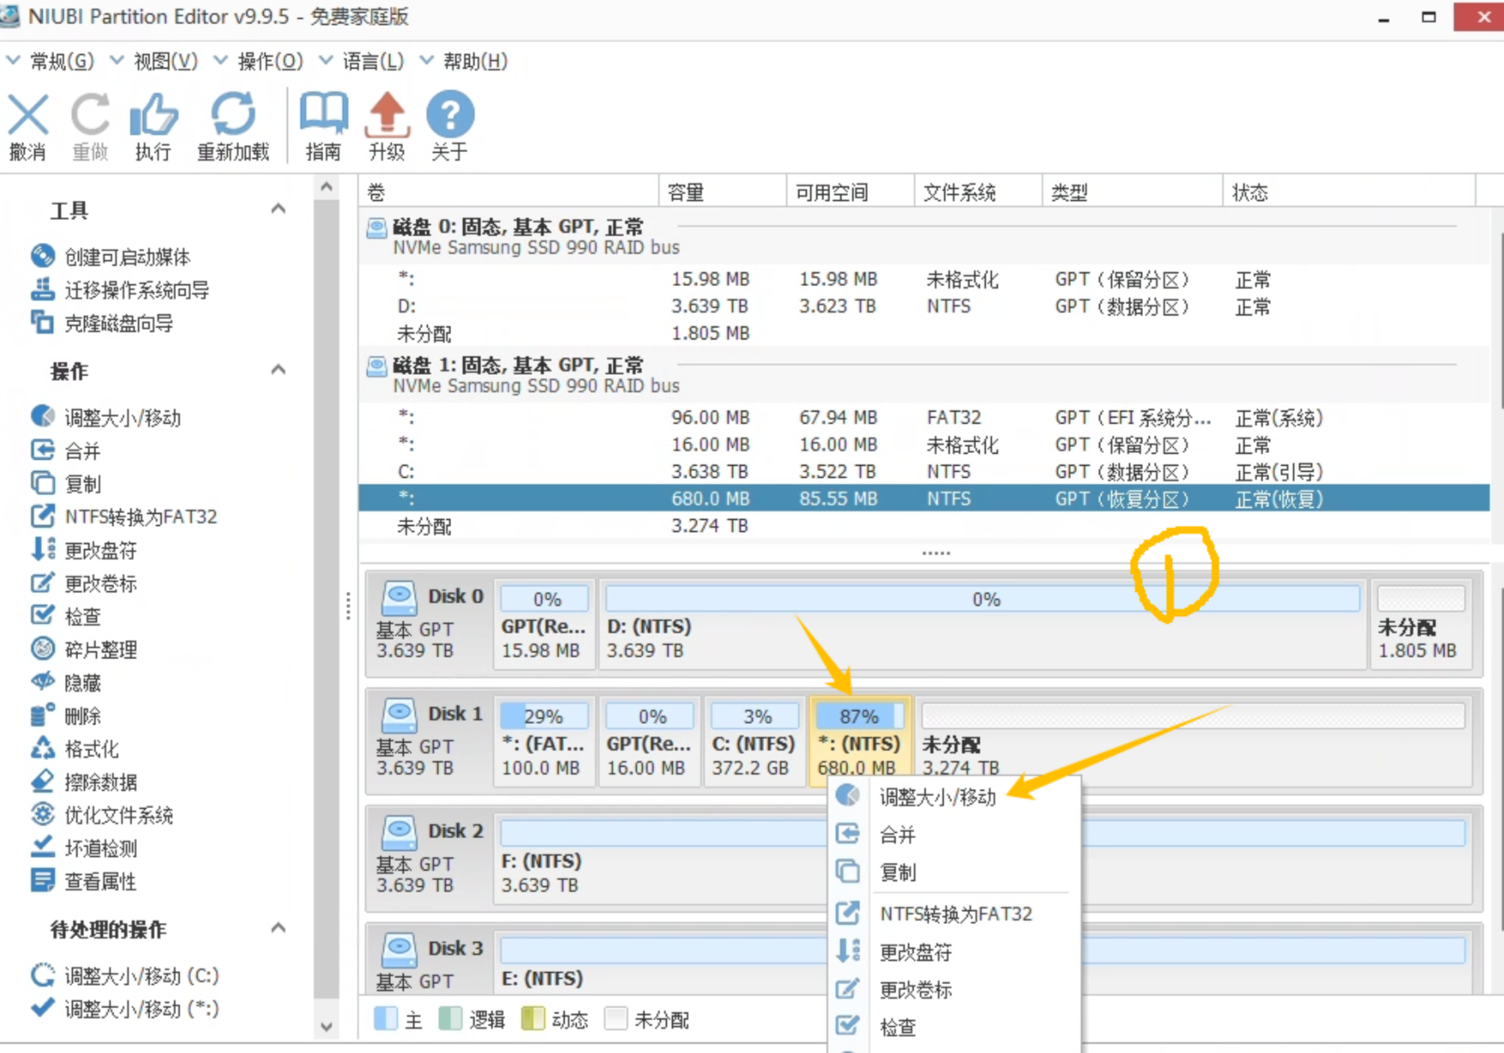Image resolution: width=1504 pixels, height=1053 pixels.
Task: Click the 调整大小/移动 icon in the sidebar operations list
Action: tap(42, 417)
